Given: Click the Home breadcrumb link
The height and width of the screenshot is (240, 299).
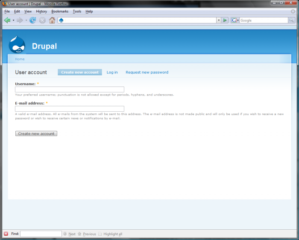Looking at the screenshot, I should (20, 59).
